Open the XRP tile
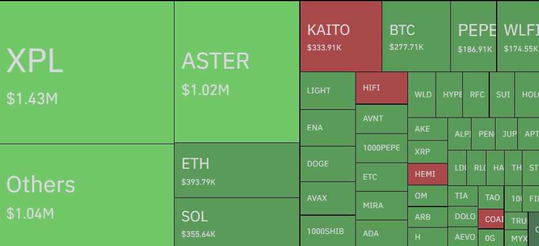The height and width of the screenshot is (246, 539). coord(427,152)
